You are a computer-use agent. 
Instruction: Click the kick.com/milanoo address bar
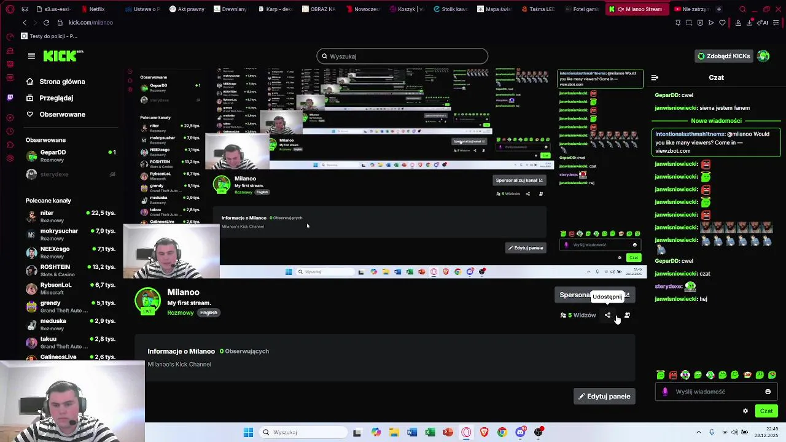[x=91, y=23]
